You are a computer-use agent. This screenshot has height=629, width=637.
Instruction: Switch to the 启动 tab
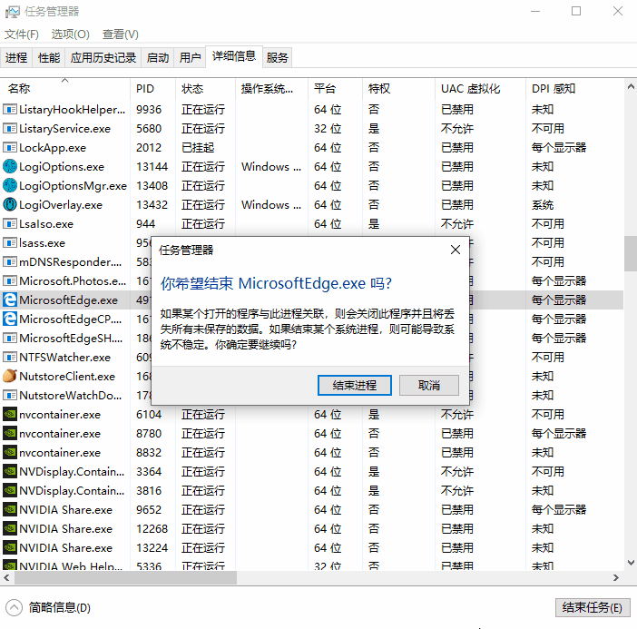click(158, 58)
